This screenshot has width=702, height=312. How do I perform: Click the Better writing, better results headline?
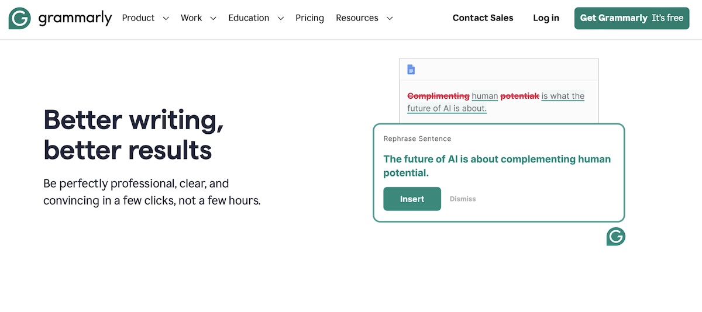(x=133, y=135)
